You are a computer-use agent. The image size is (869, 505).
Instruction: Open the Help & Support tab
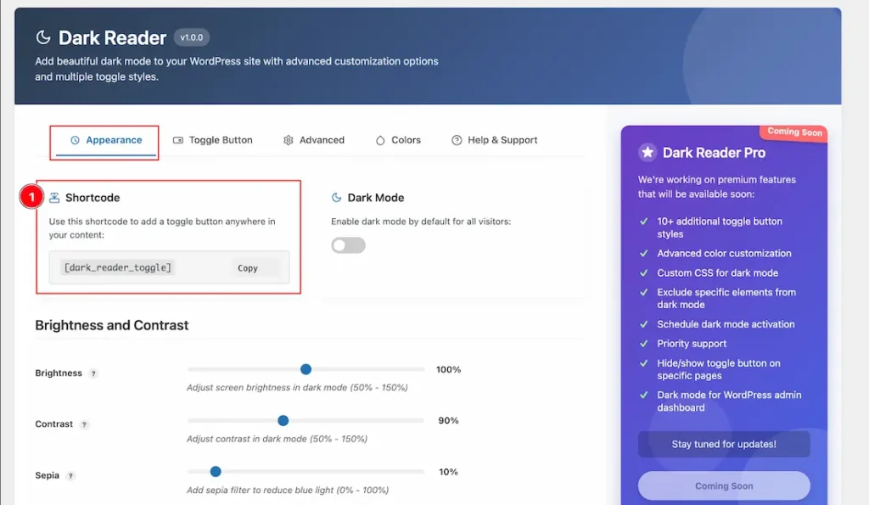coord(494,140)
